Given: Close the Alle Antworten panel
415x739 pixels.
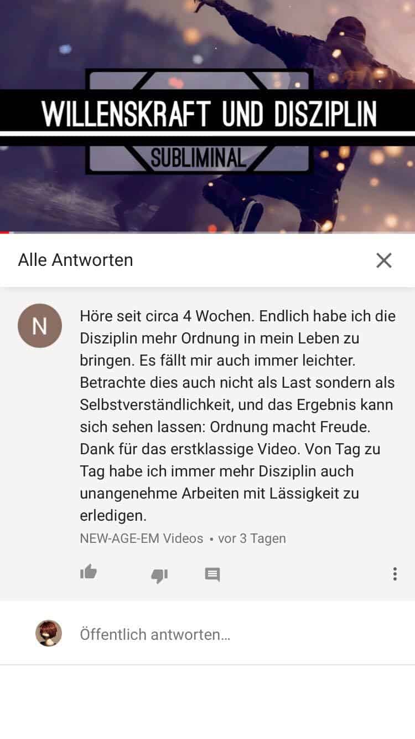Looking at the screenshot, I should [384, 260].
